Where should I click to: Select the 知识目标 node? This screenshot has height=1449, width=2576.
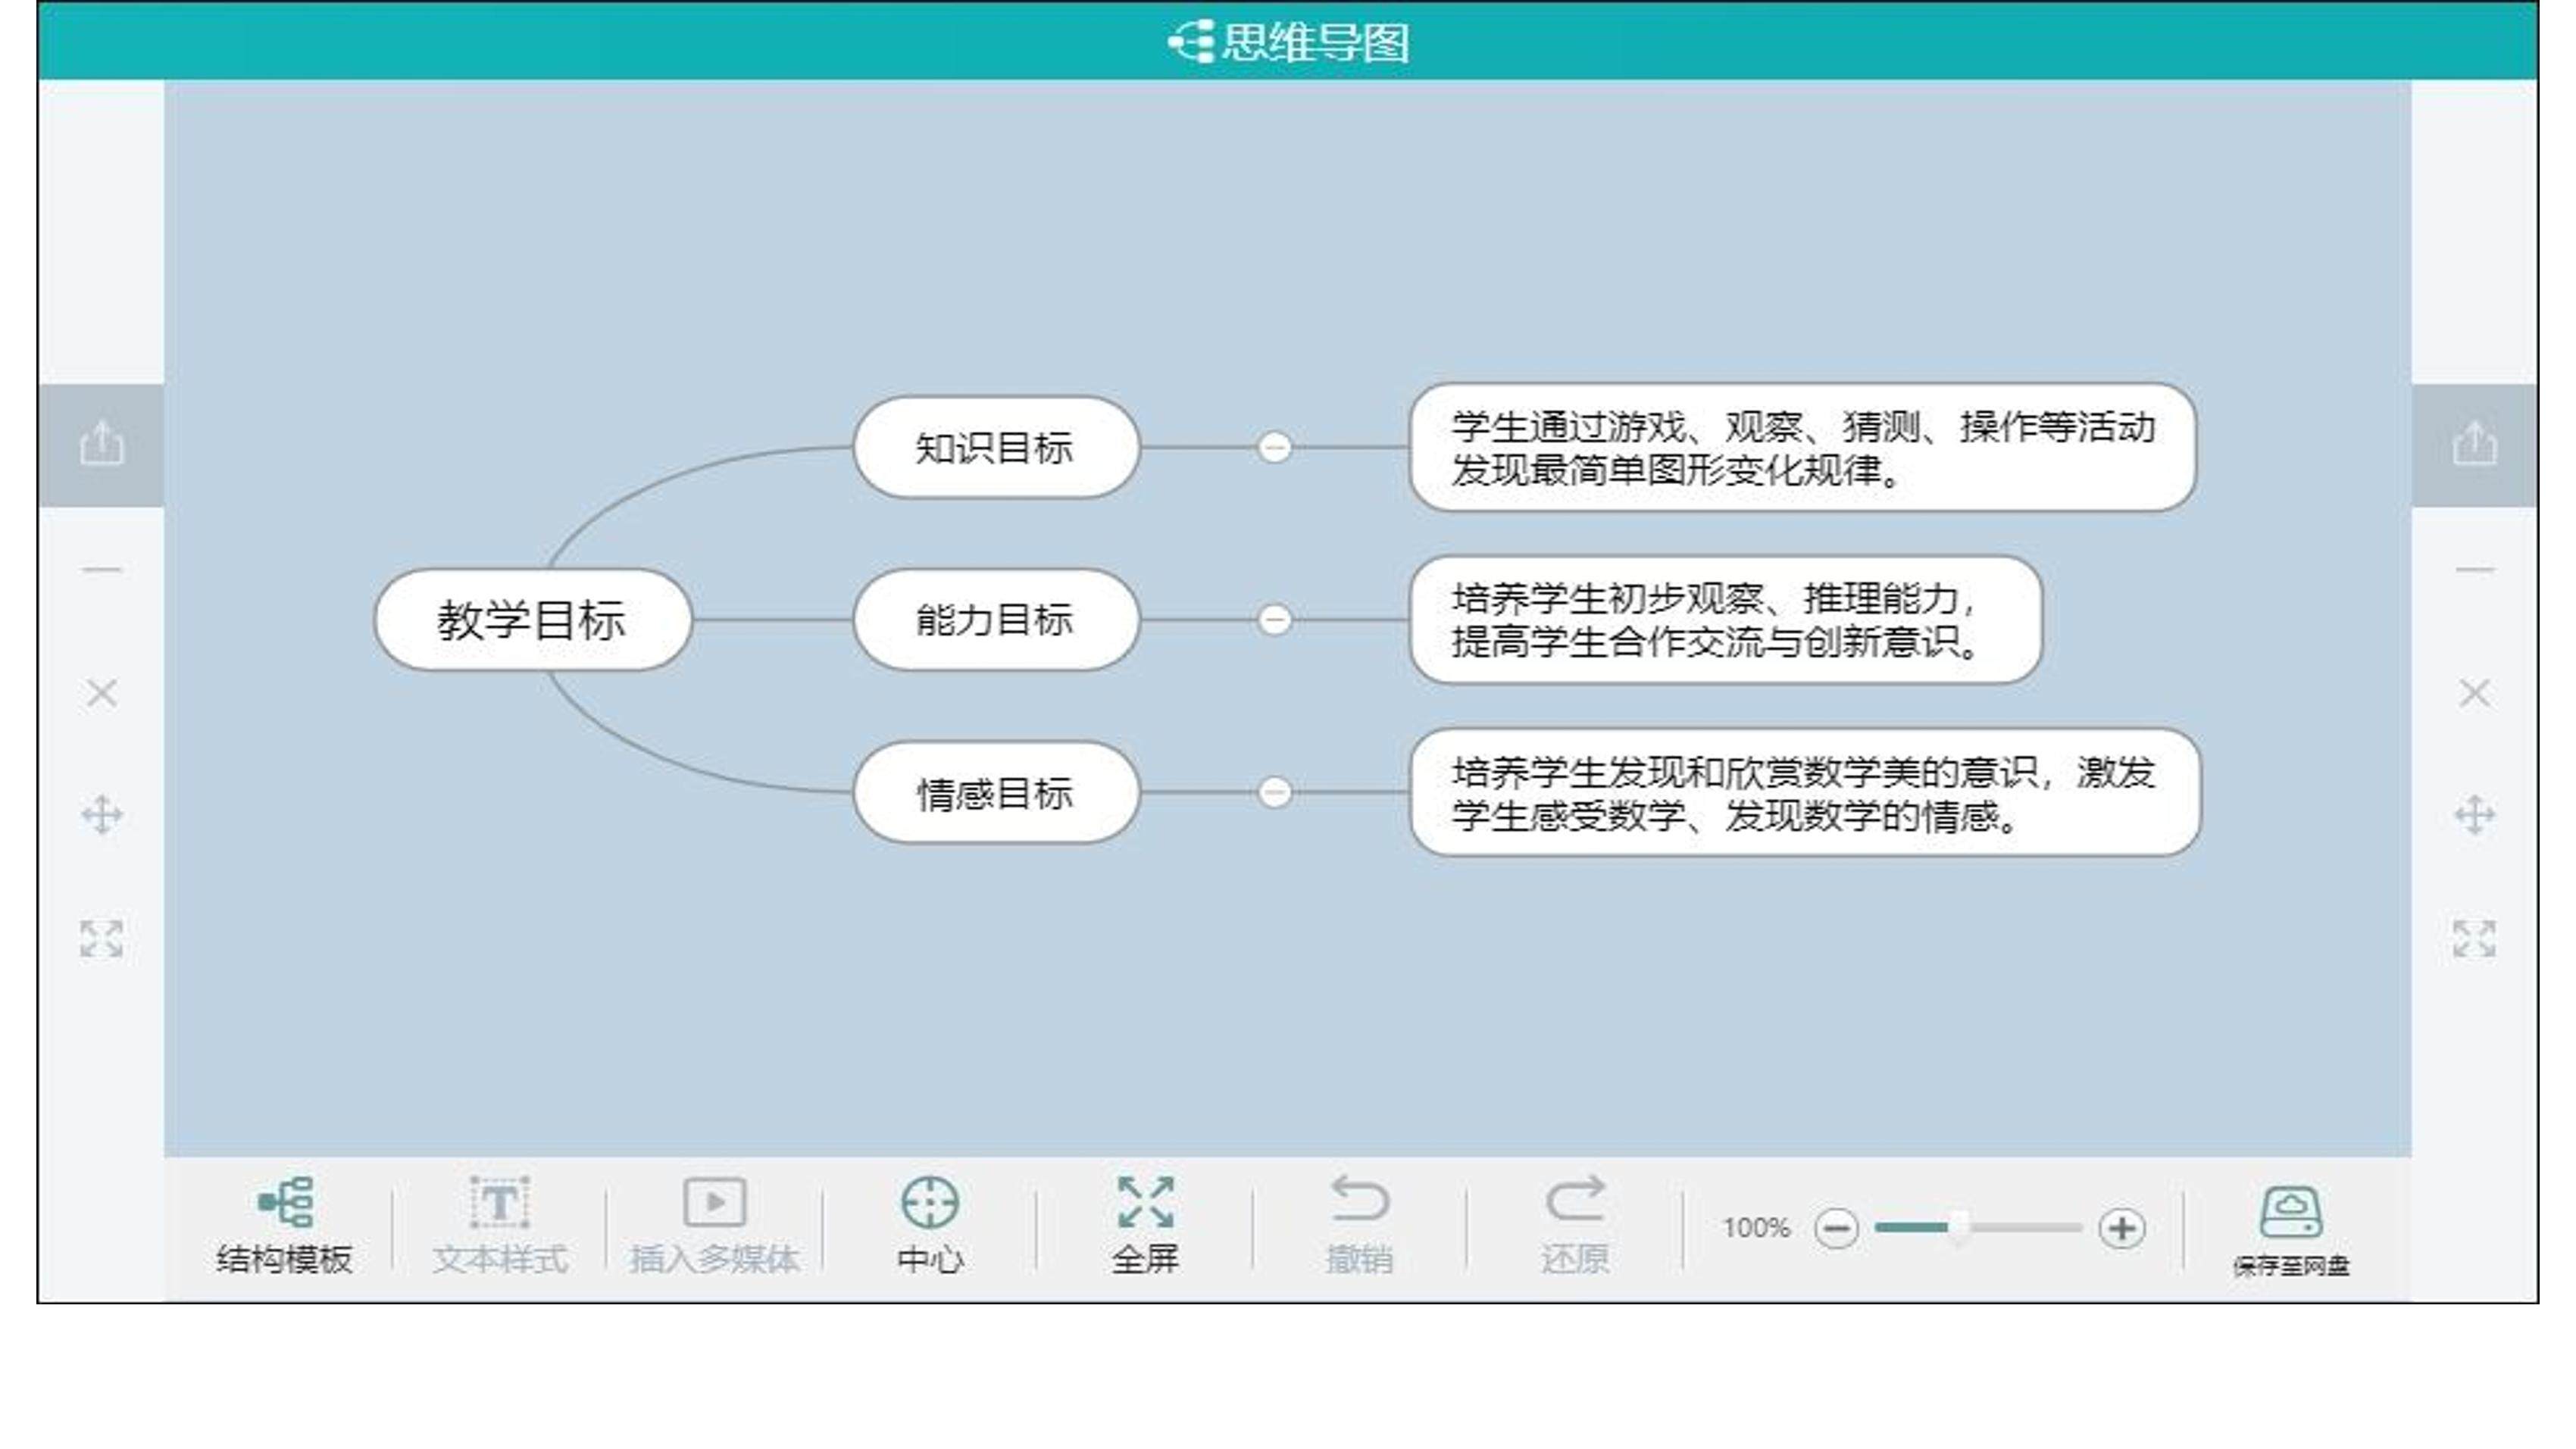click(x=996, y=447)
